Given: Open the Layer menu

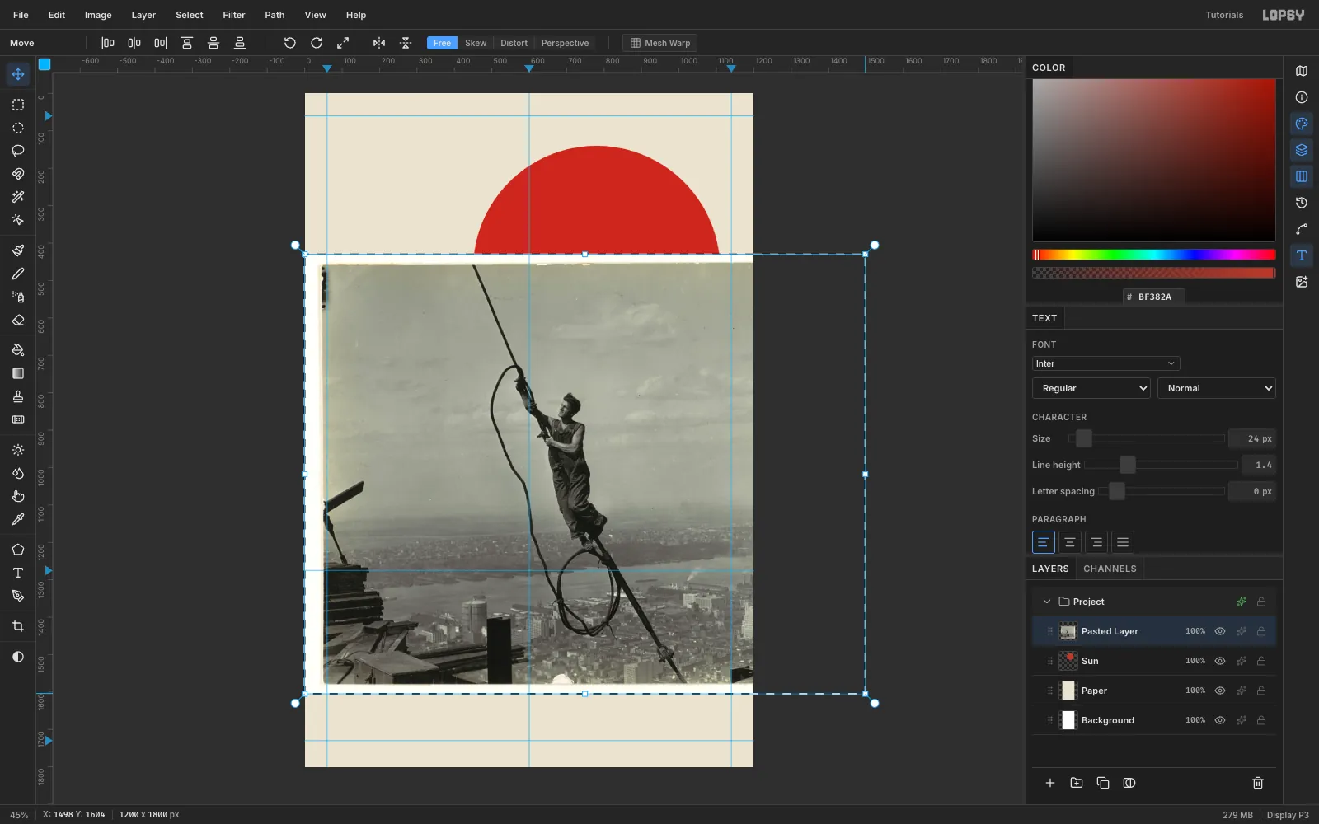Looking at the screenshot, I should click(143, 15).
